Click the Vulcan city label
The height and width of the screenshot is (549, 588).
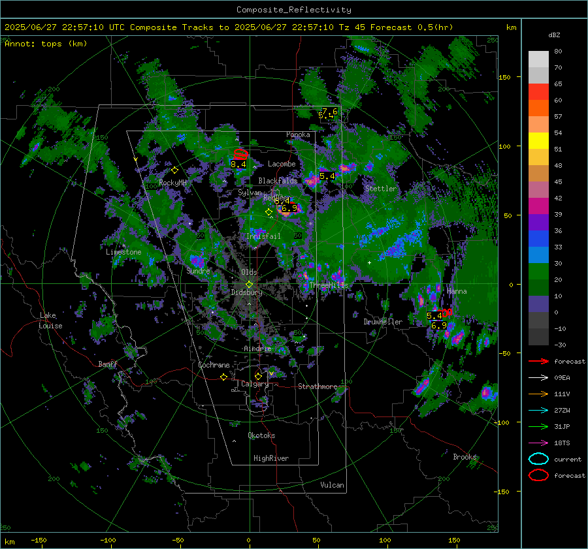click(332, 485)
